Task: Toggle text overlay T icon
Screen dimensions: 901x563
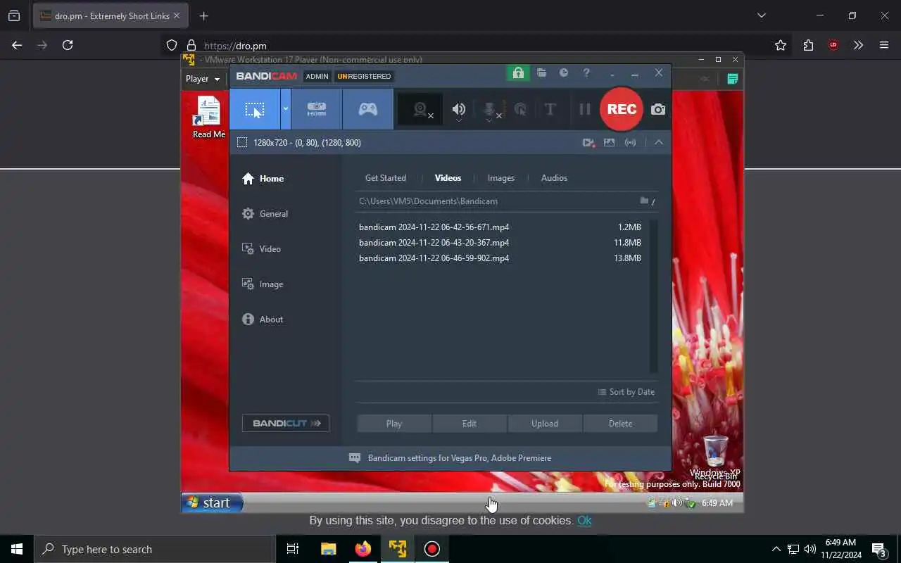Action: click(x=550, y=109)
